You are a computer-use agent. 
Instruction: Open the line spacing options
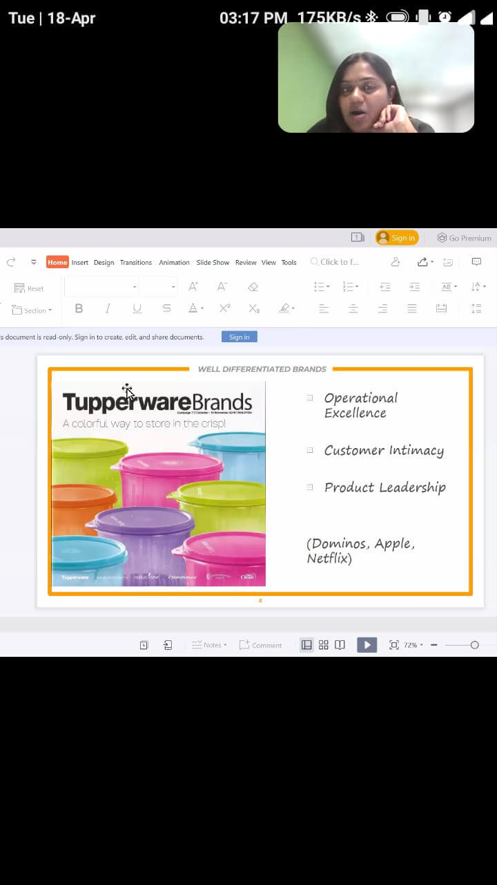click(476, 308)
